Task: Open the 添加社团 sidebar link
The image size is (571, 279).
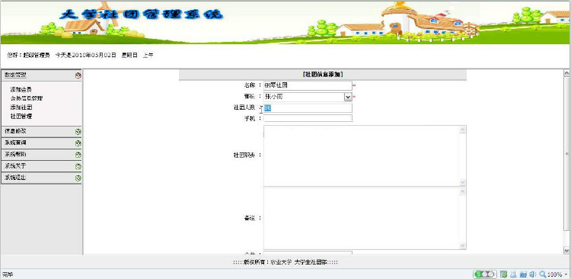Action: (21, 107)
